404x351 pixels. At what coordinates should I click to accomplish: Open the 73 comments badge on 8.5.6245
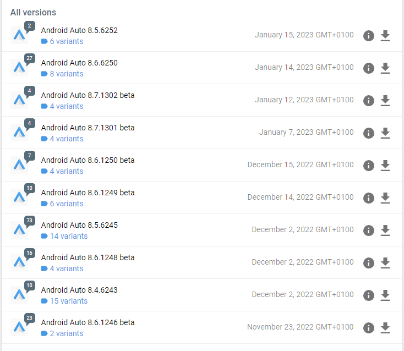[30, 220]
